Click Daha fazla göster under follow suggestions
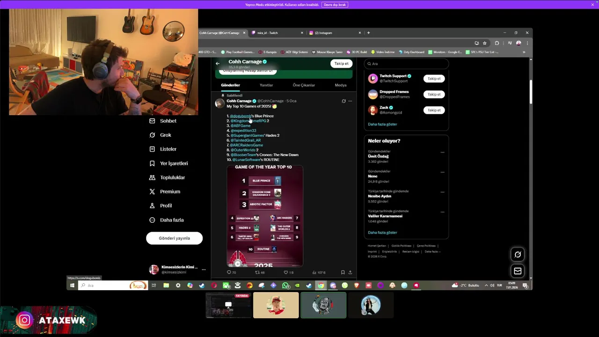Screen dimensions: 599x337 pyautogui.click(x=382, y=124)
